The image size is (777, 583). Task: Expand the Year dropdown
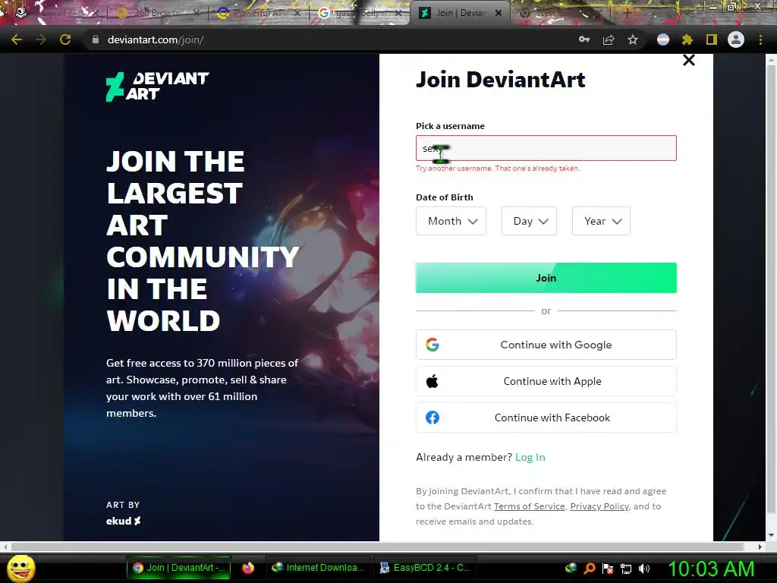tap(601, 221)
